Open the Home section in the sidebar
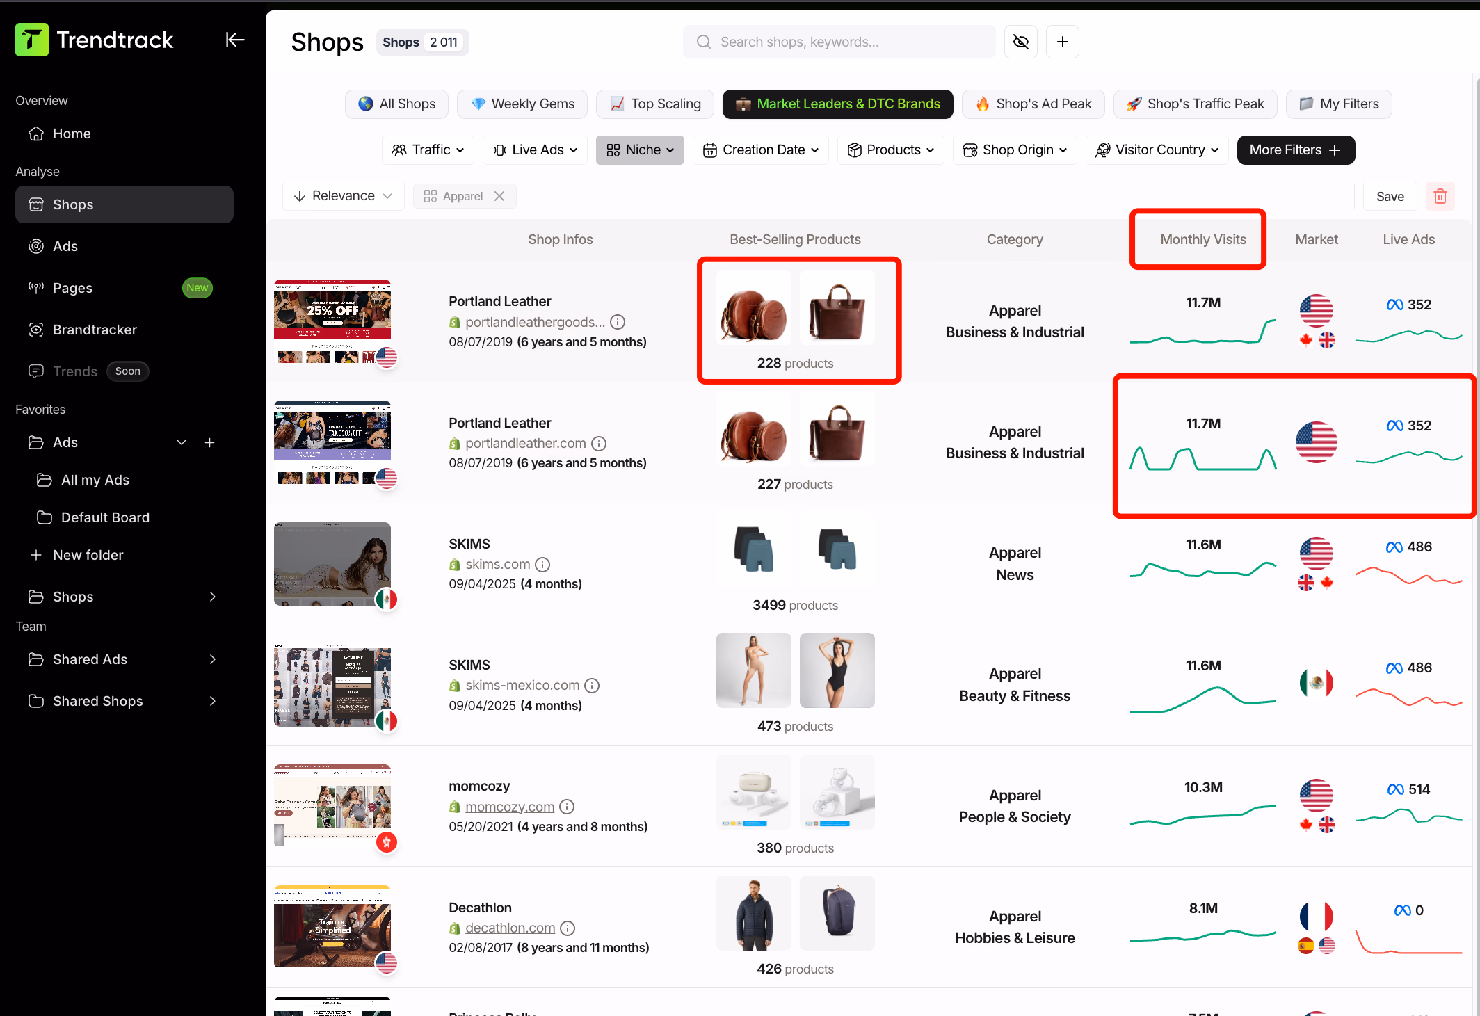The width and height of the screenshot is (1480, 1016). pyautogui.click(x=72, y=134)
